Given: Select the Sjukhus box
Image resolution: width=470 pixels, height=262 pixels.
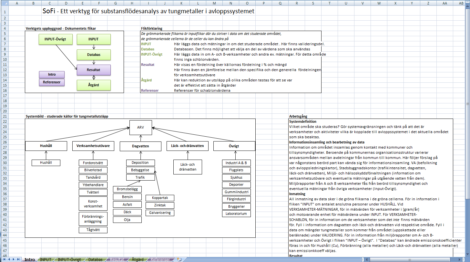Looking at the screenshot, I should 236,178.
